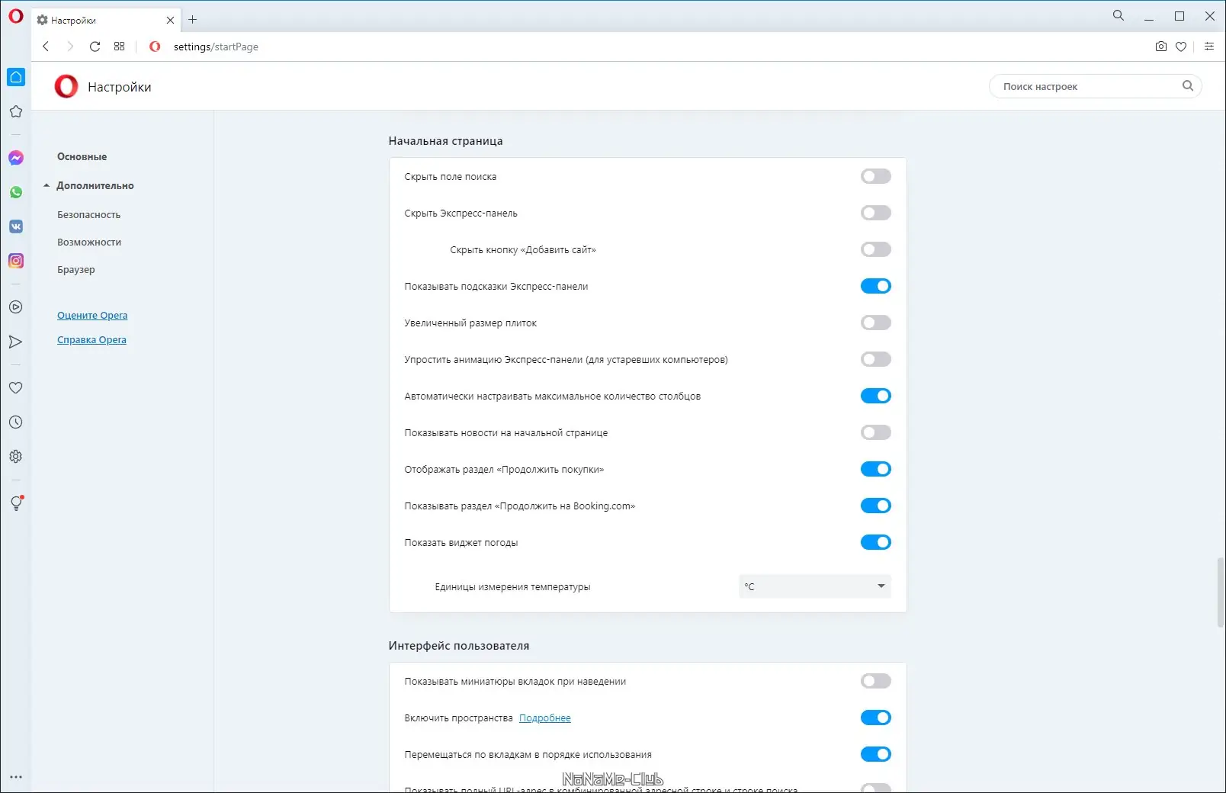Select "Безопасность" in settings menu

[x=88, y=215]
